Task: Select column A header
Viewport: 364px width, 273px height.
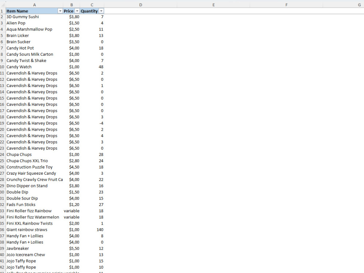Action: (x=34, y=5)
